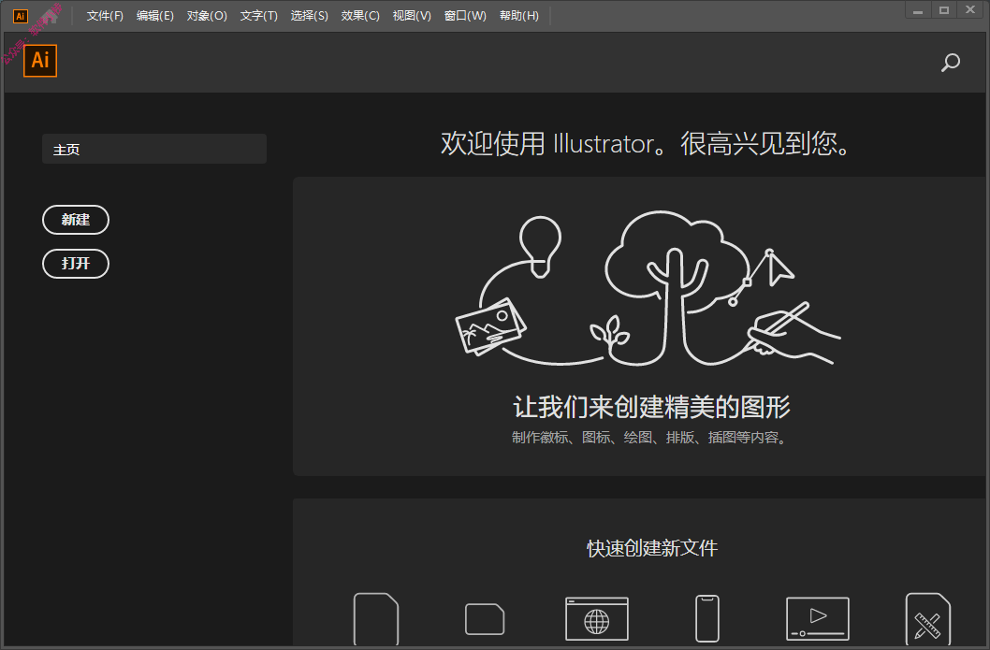This screenshot has width=990, height=650.
Task: Maximize the Illustrator window
Action: click(x=944, y=10)
